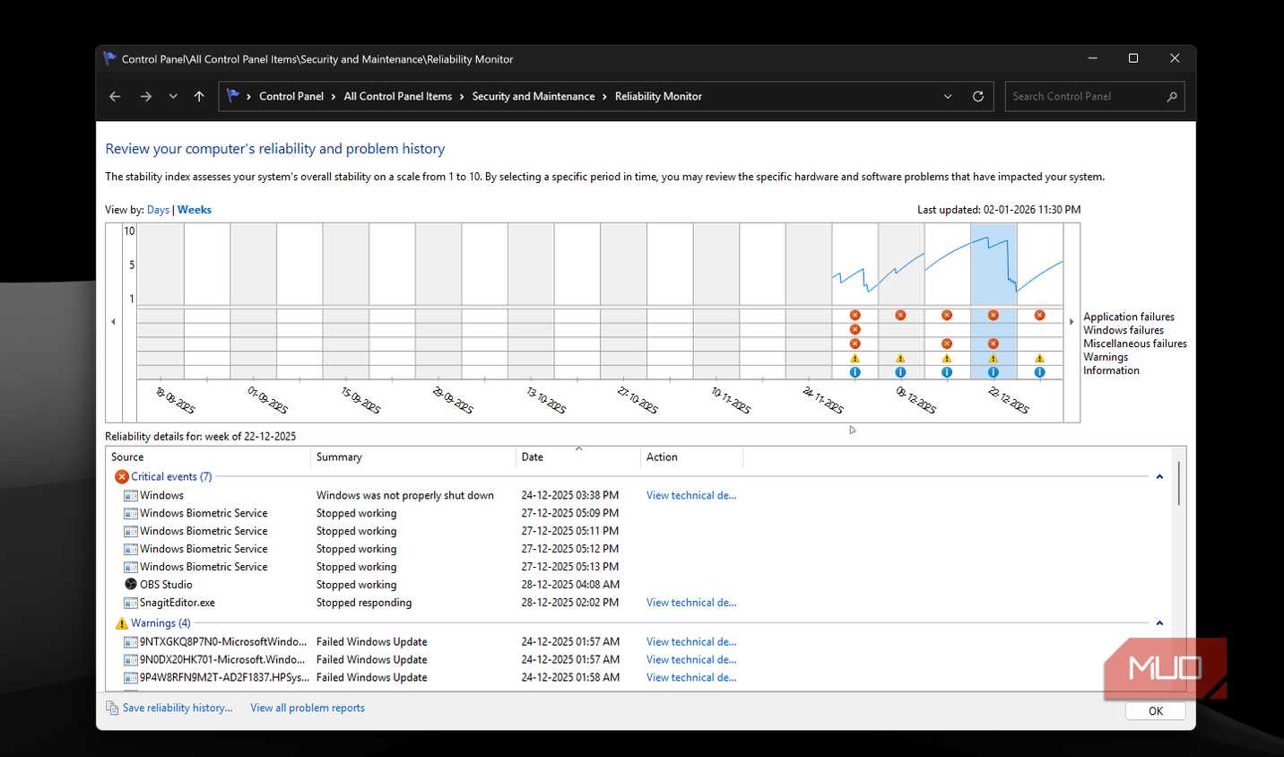Open chevron after Security and Maintenance breadcrumb
The image size is (1284, 757).
pos(604,97)
